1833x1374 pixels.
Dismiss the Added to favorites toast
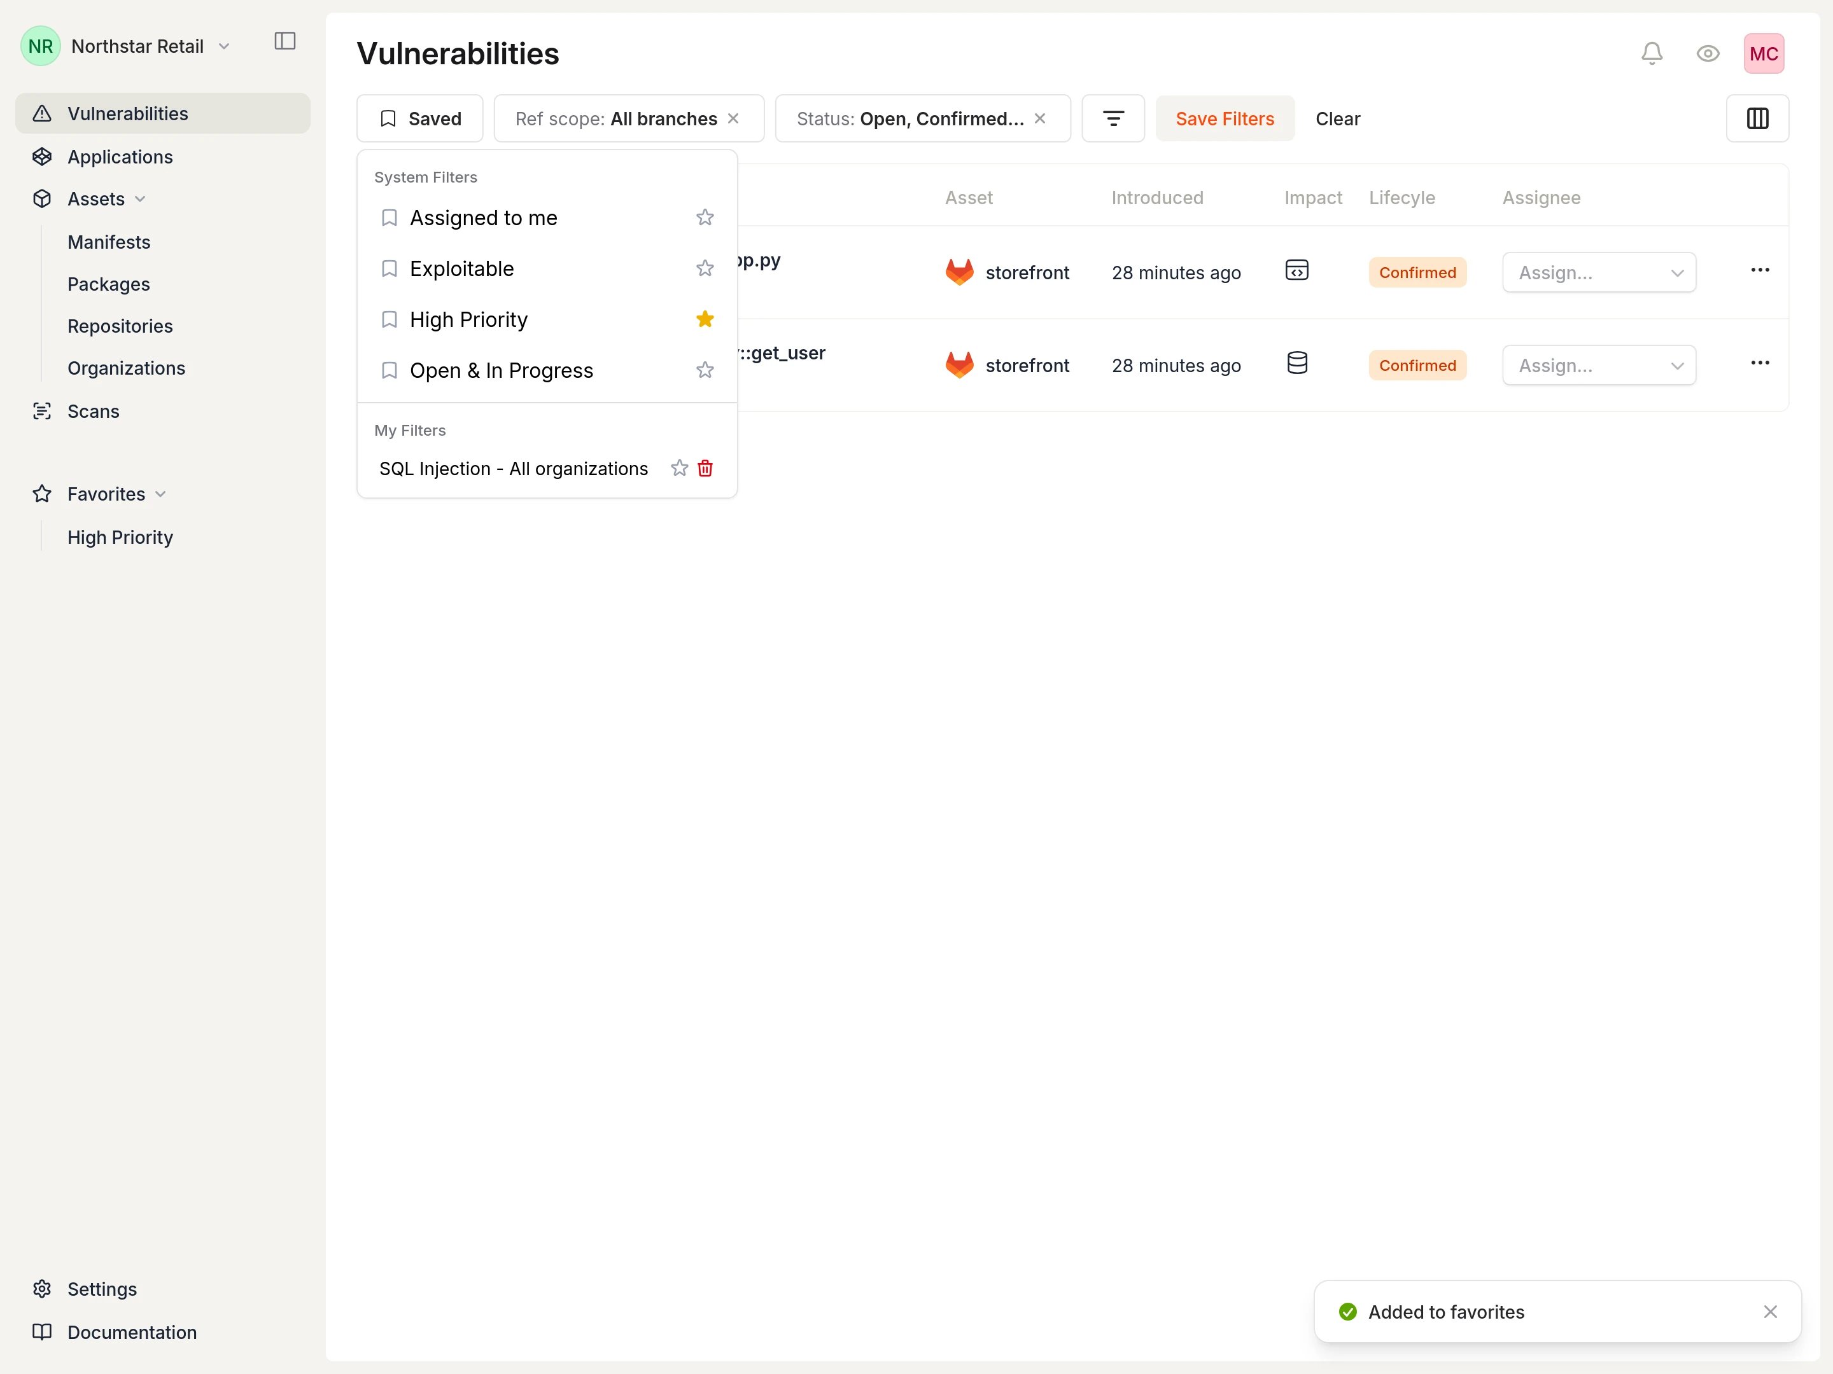coord(1770,1312)
